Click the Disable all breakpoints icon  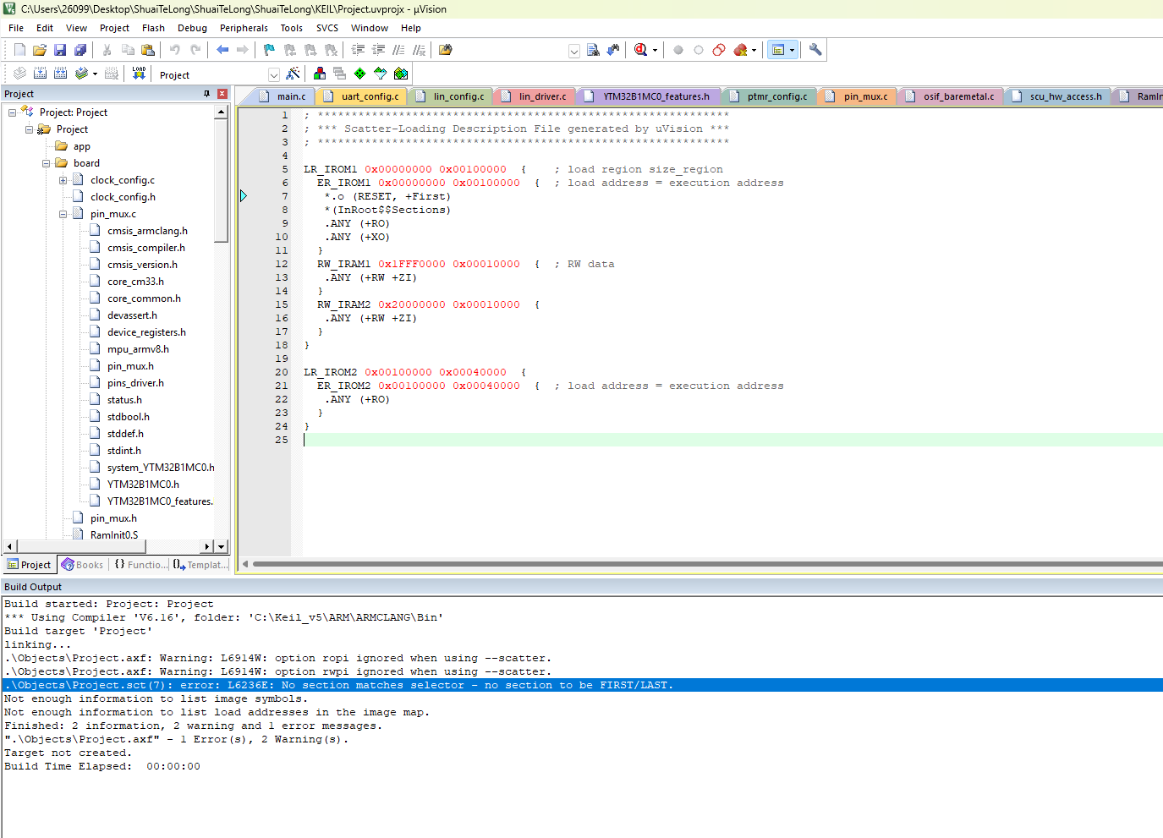pos(719,50)
